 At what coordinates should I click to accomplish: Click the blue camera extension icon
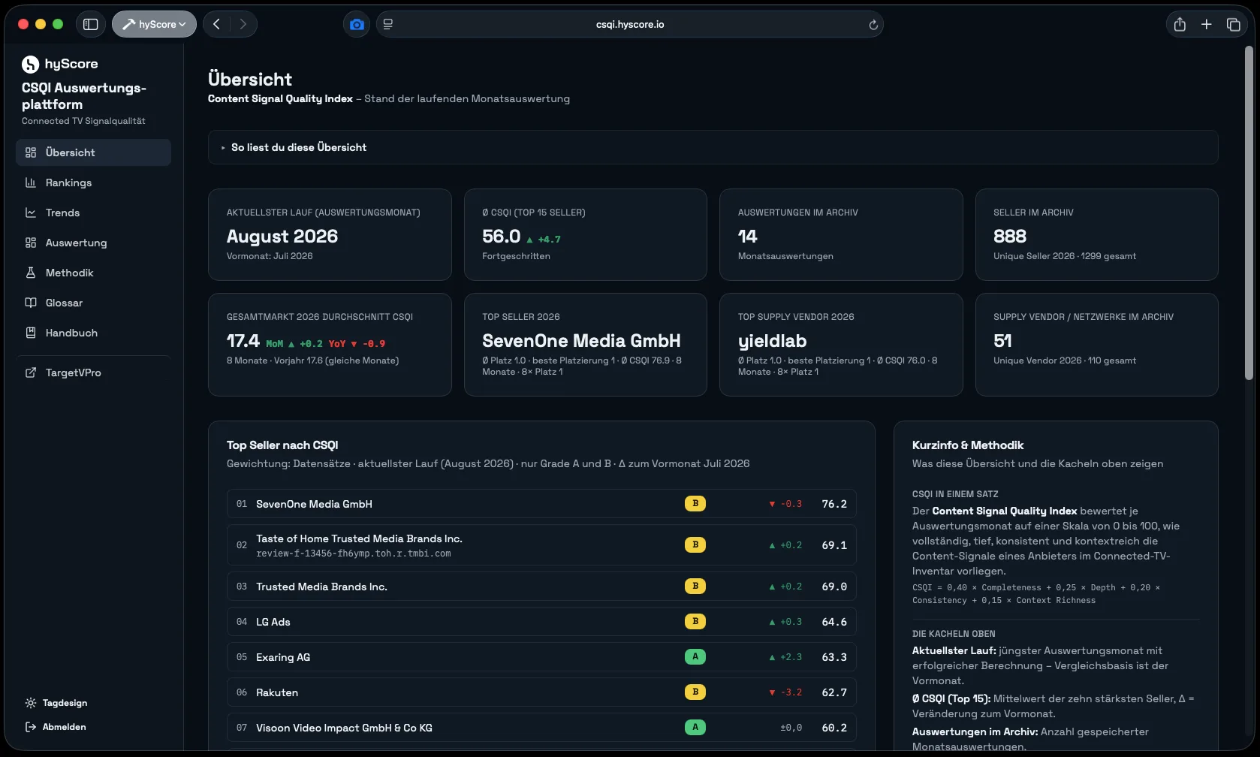(x=357, y=24)
